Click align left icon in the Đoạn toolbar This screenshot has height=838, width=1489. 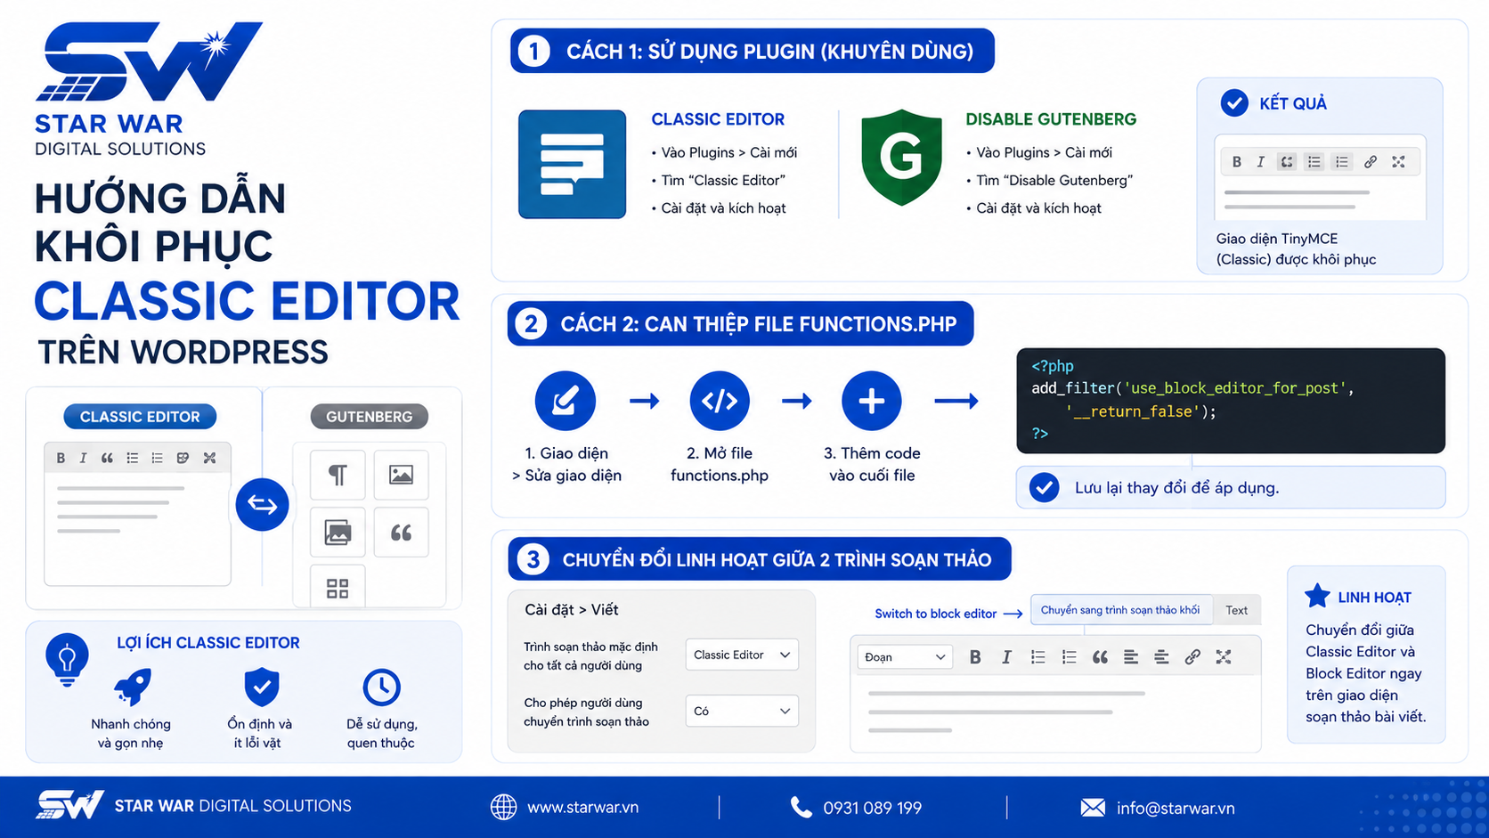[1131, 657]
